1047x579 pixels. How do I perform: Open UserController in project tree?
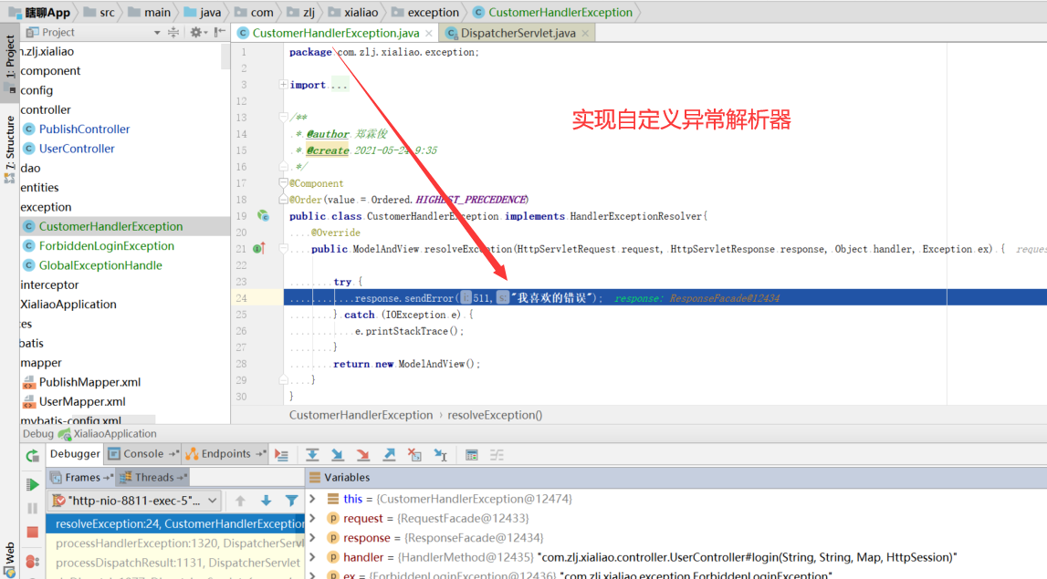pyautogui.click(x=76, y=148)
